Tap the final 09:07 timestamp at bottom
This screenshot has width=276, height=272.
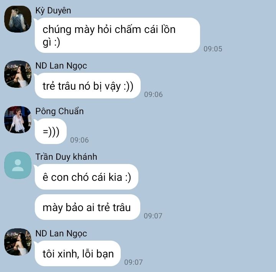[133, 262]
